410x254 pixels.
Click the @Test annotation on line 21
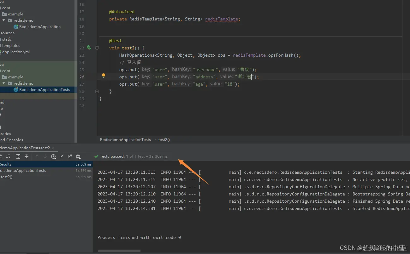(116, 41)
